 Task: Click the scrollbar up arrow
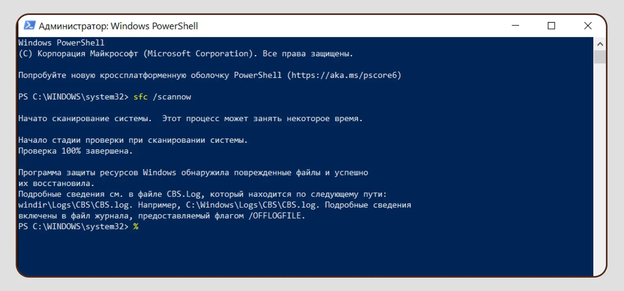pyautogui.click(x=600, y=44)
